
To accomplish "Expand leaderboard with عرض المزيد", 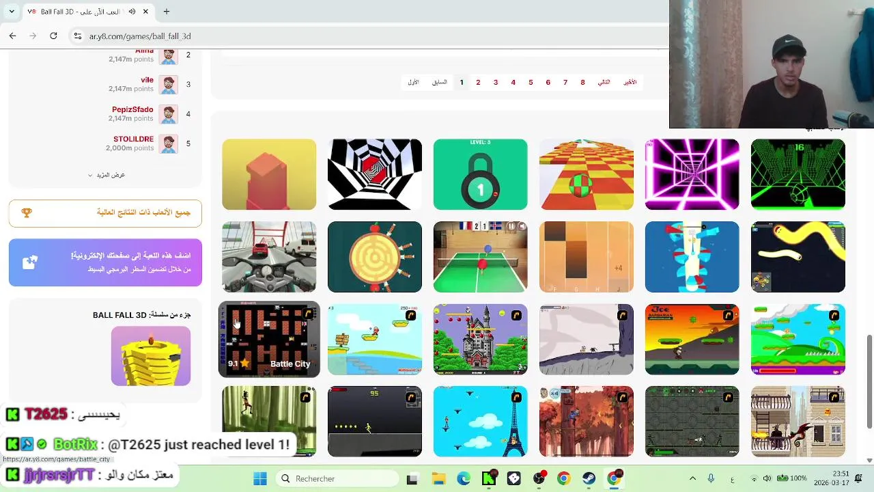I will [107, 175].
